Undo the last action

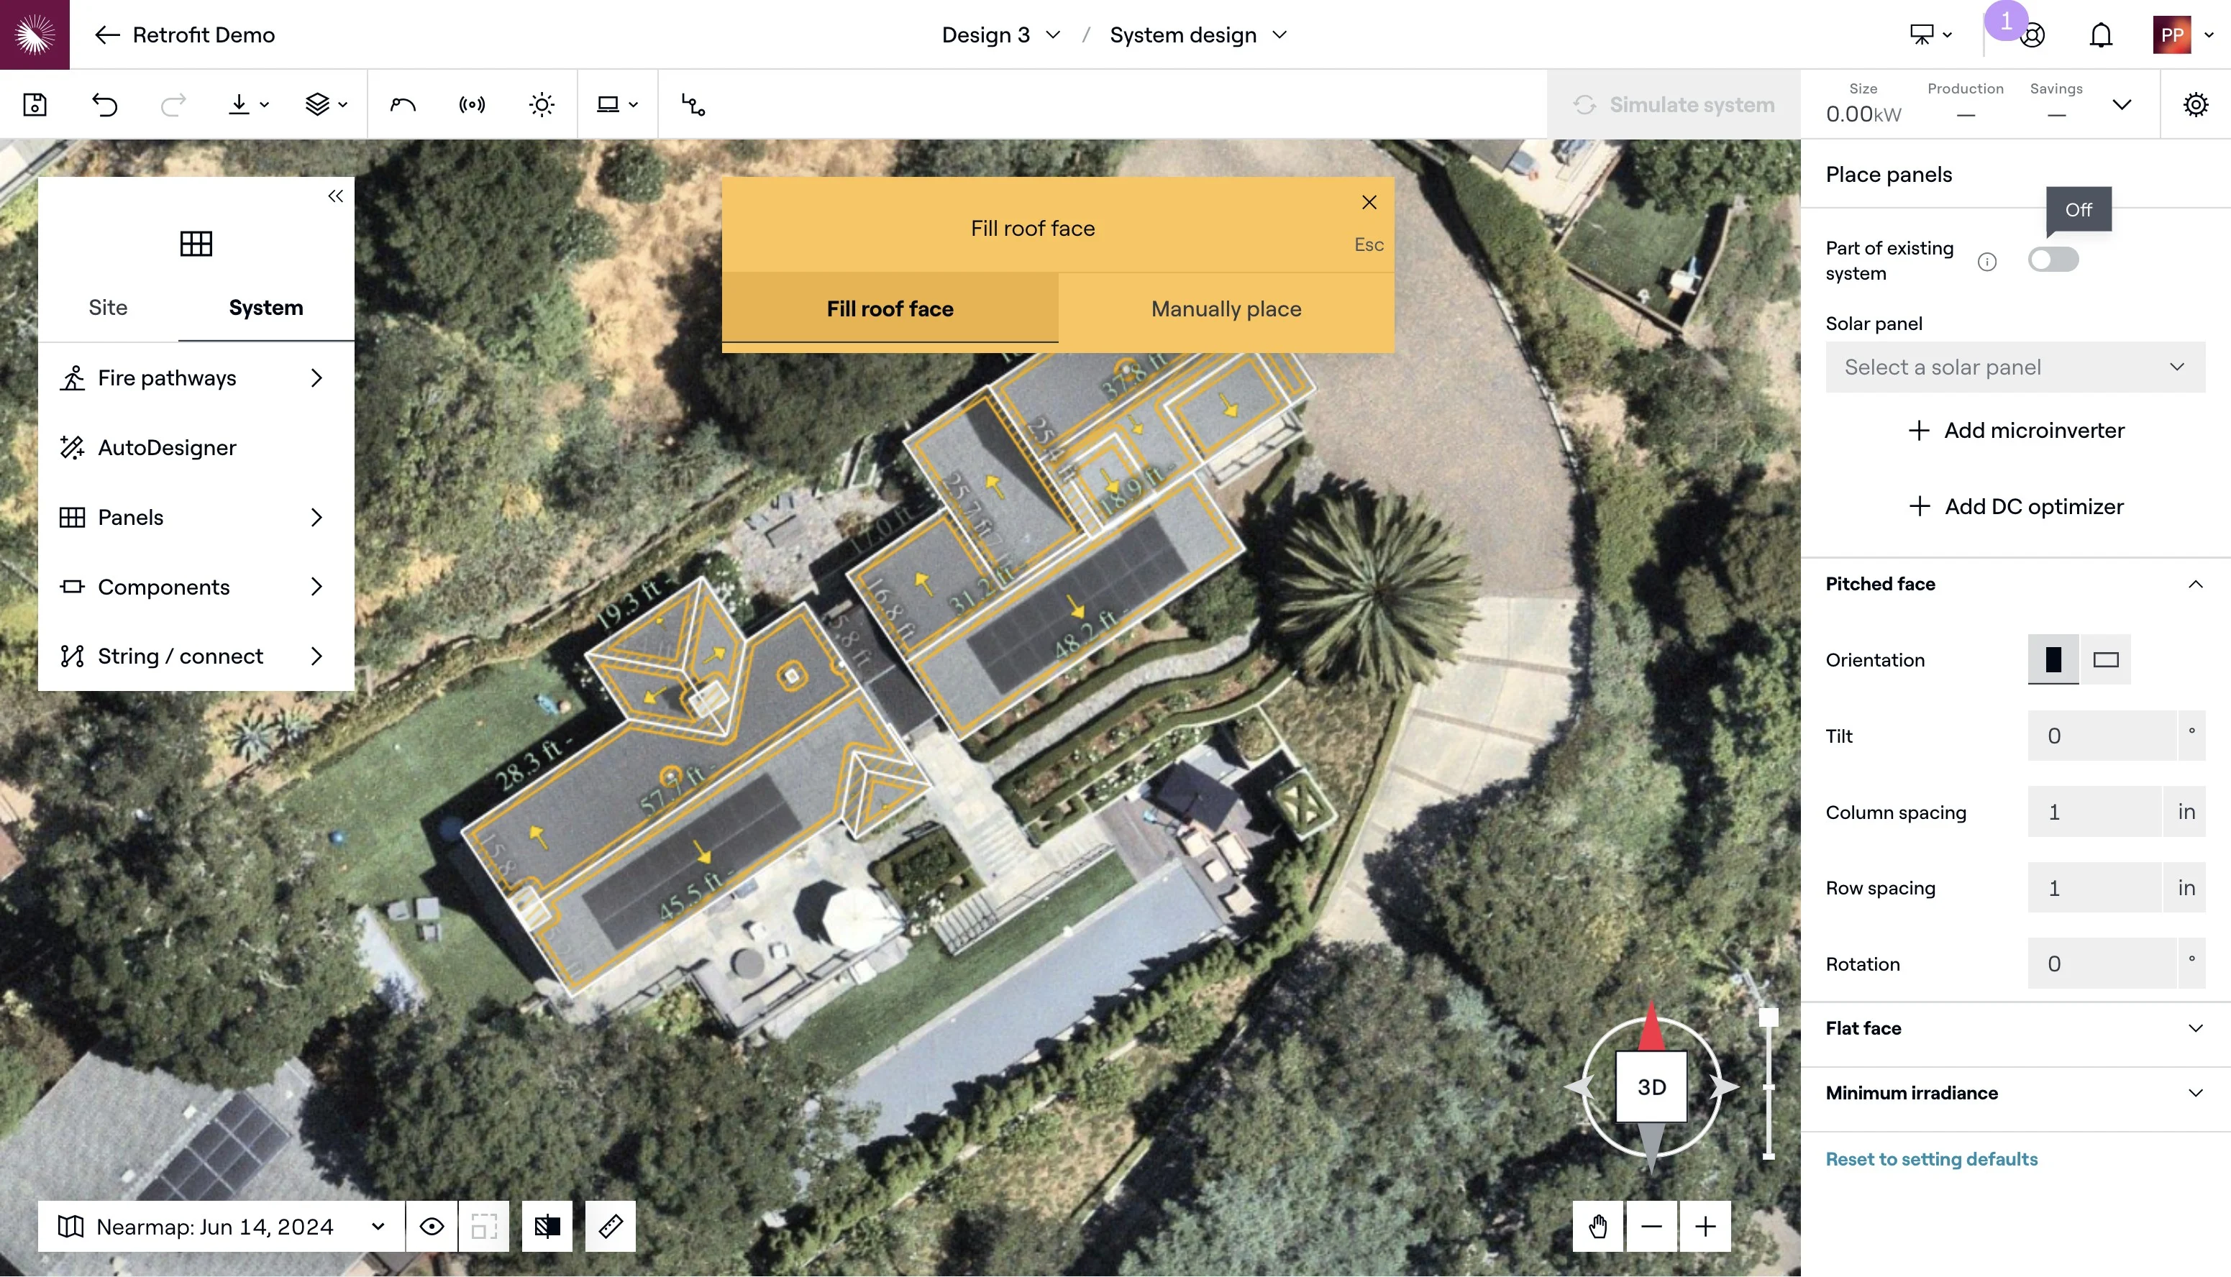coord(104,104)
